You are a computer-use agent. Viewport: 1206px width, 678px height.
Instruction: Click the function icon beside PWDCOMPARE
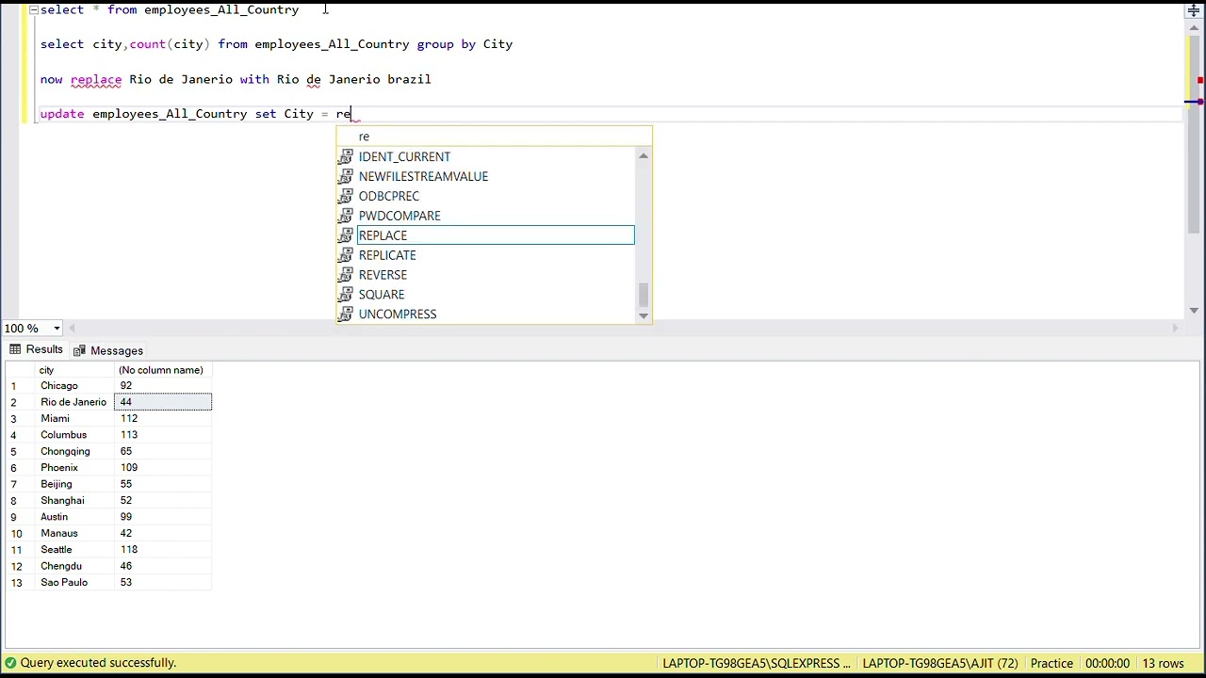click(x=346, y=217)
